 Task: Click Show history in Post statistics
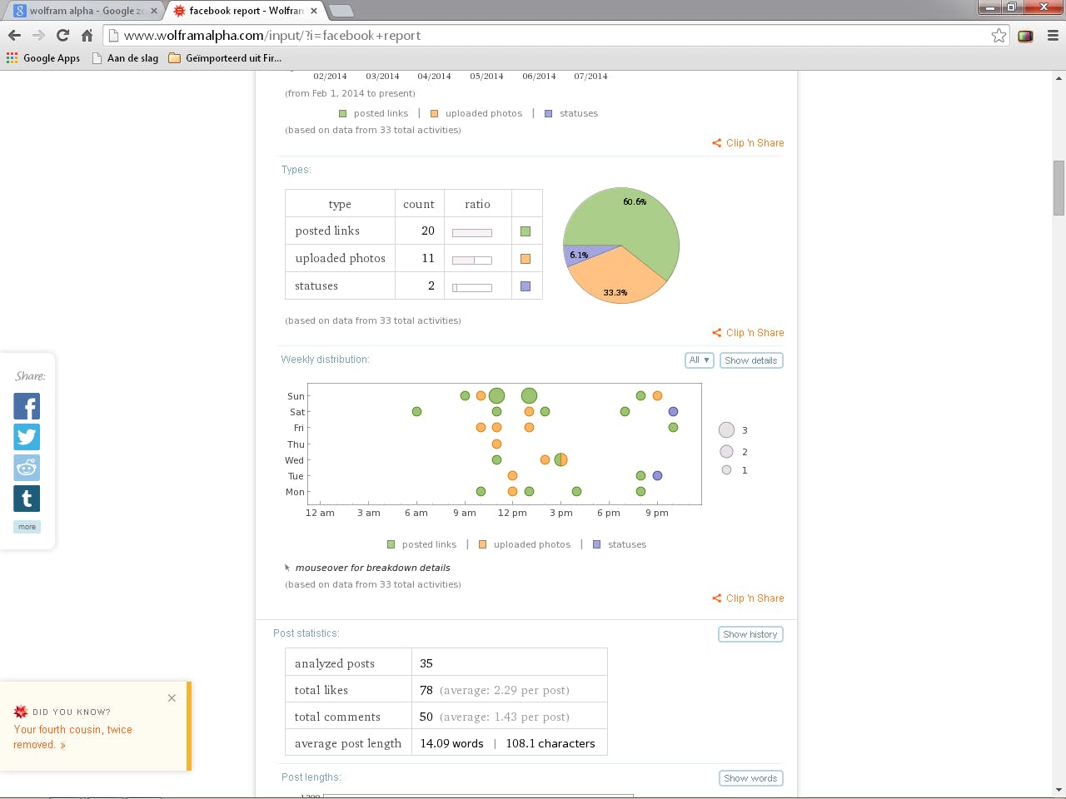750,633
